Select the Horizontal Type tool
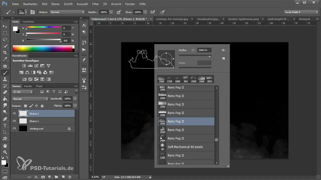Image resolution: width=321 pixels, height=180 pixels. coord(5,125)
